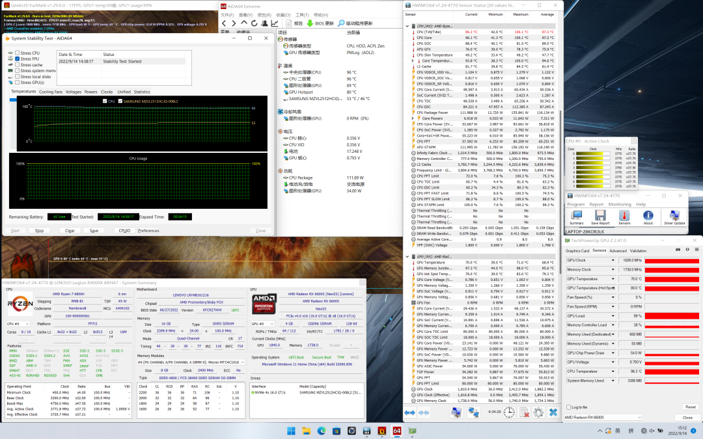Open HWiNFO Summary icon
This screenshot has width=703, height=439.
pos(576,215)
